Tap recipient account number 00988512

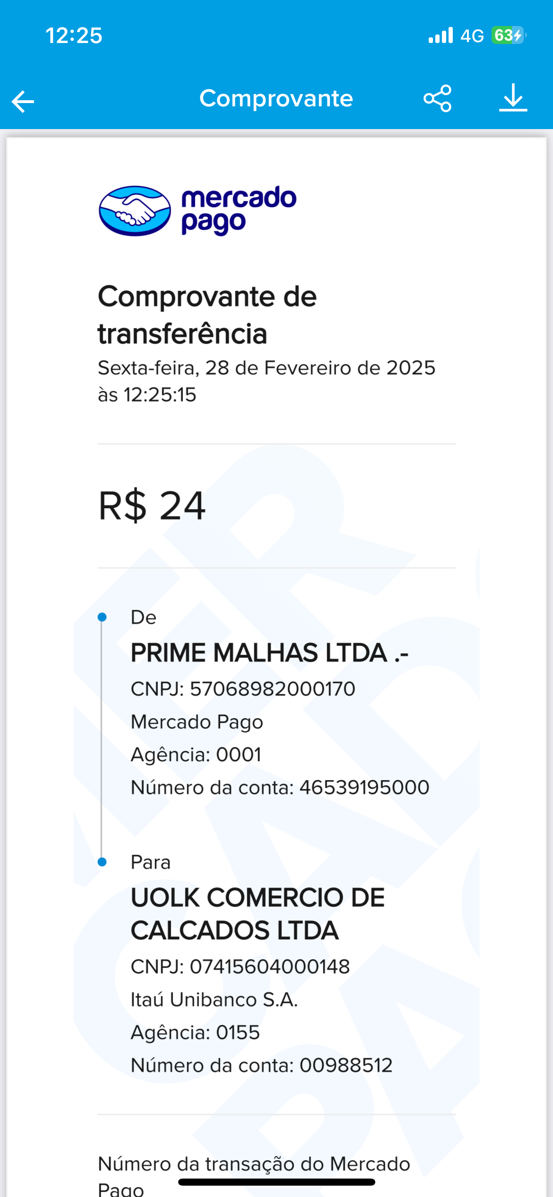coord(261,1066)
